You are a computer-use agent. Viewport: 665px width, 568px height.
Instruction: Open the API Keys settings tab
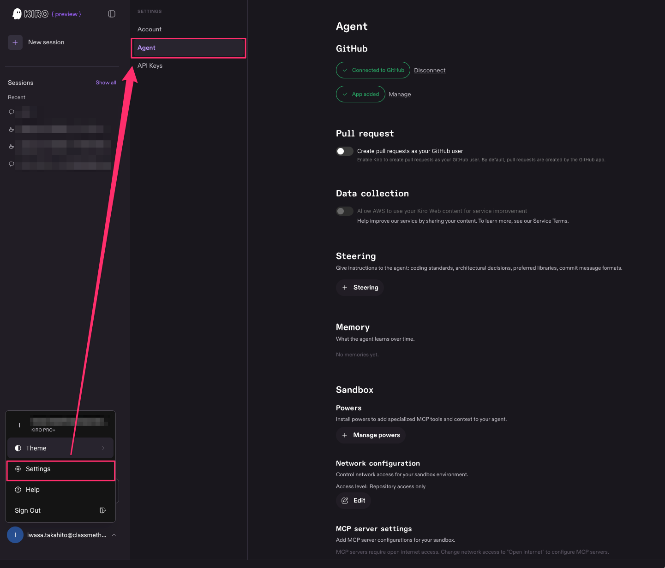188,65
